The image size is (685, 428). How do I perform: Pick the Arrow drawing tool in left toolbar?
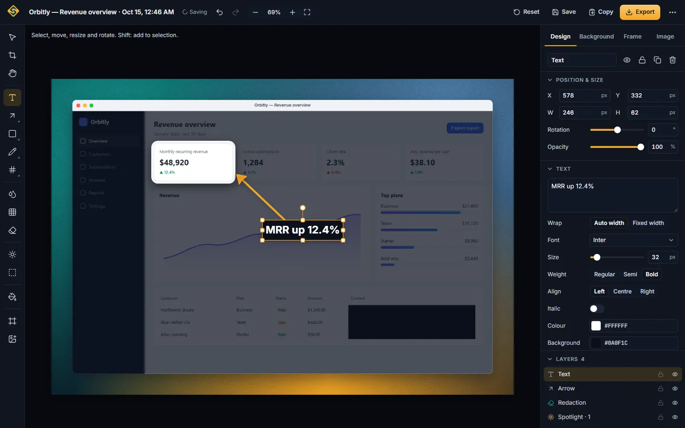pos(12,116)
